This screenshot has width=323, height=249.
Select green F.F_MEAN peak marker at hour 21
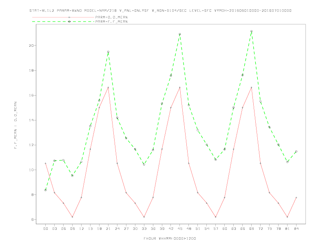(108, 52)
